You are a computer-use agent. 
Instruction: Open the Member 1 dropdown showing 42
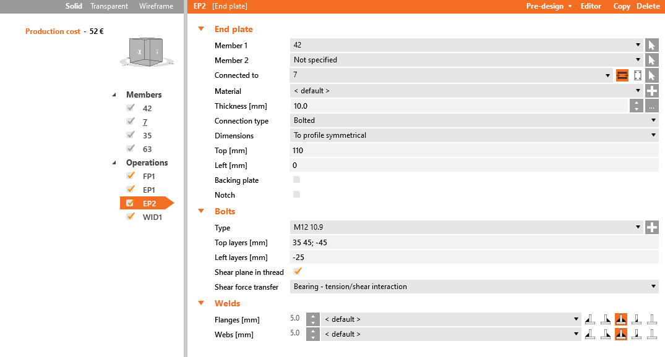pos(466,45)
